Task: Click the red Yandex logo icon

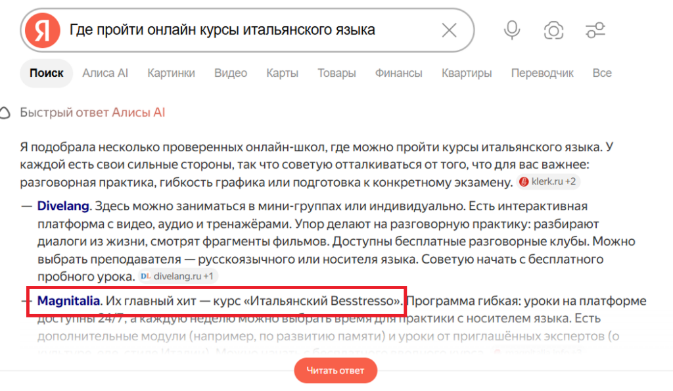Action: [42, 30]
